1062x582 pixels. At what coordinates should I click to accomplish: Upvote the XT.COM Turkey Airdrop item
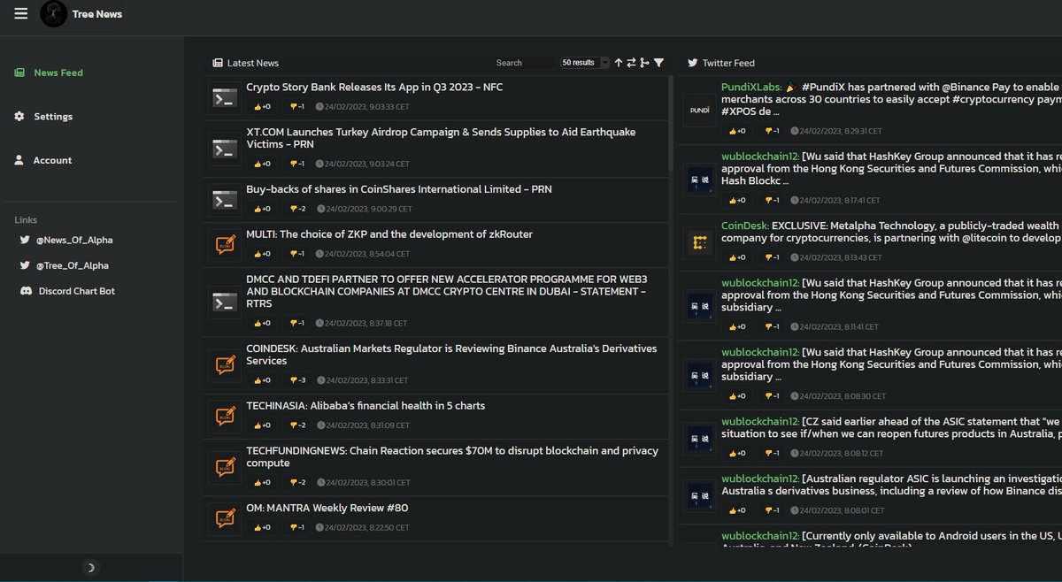coord(262,164)
